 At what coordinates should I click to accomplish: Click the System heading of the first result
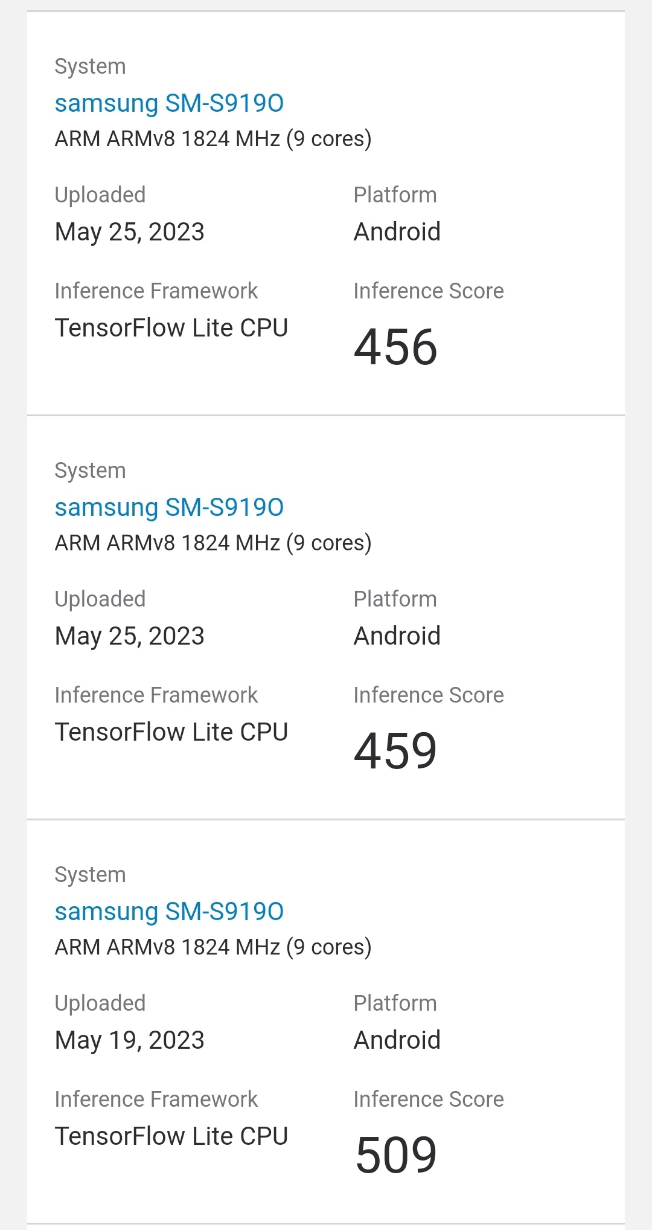point(90,66)
